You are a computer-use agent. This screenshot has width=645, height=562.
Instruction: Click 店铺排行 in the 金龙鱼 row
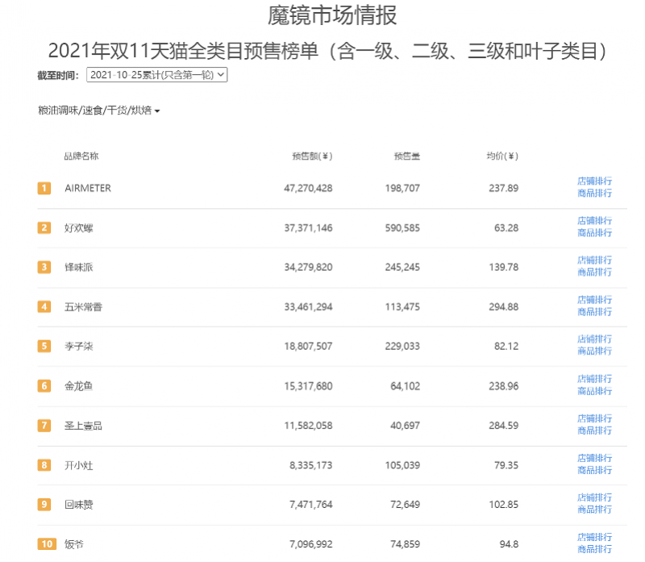click(x=594, y=378)
